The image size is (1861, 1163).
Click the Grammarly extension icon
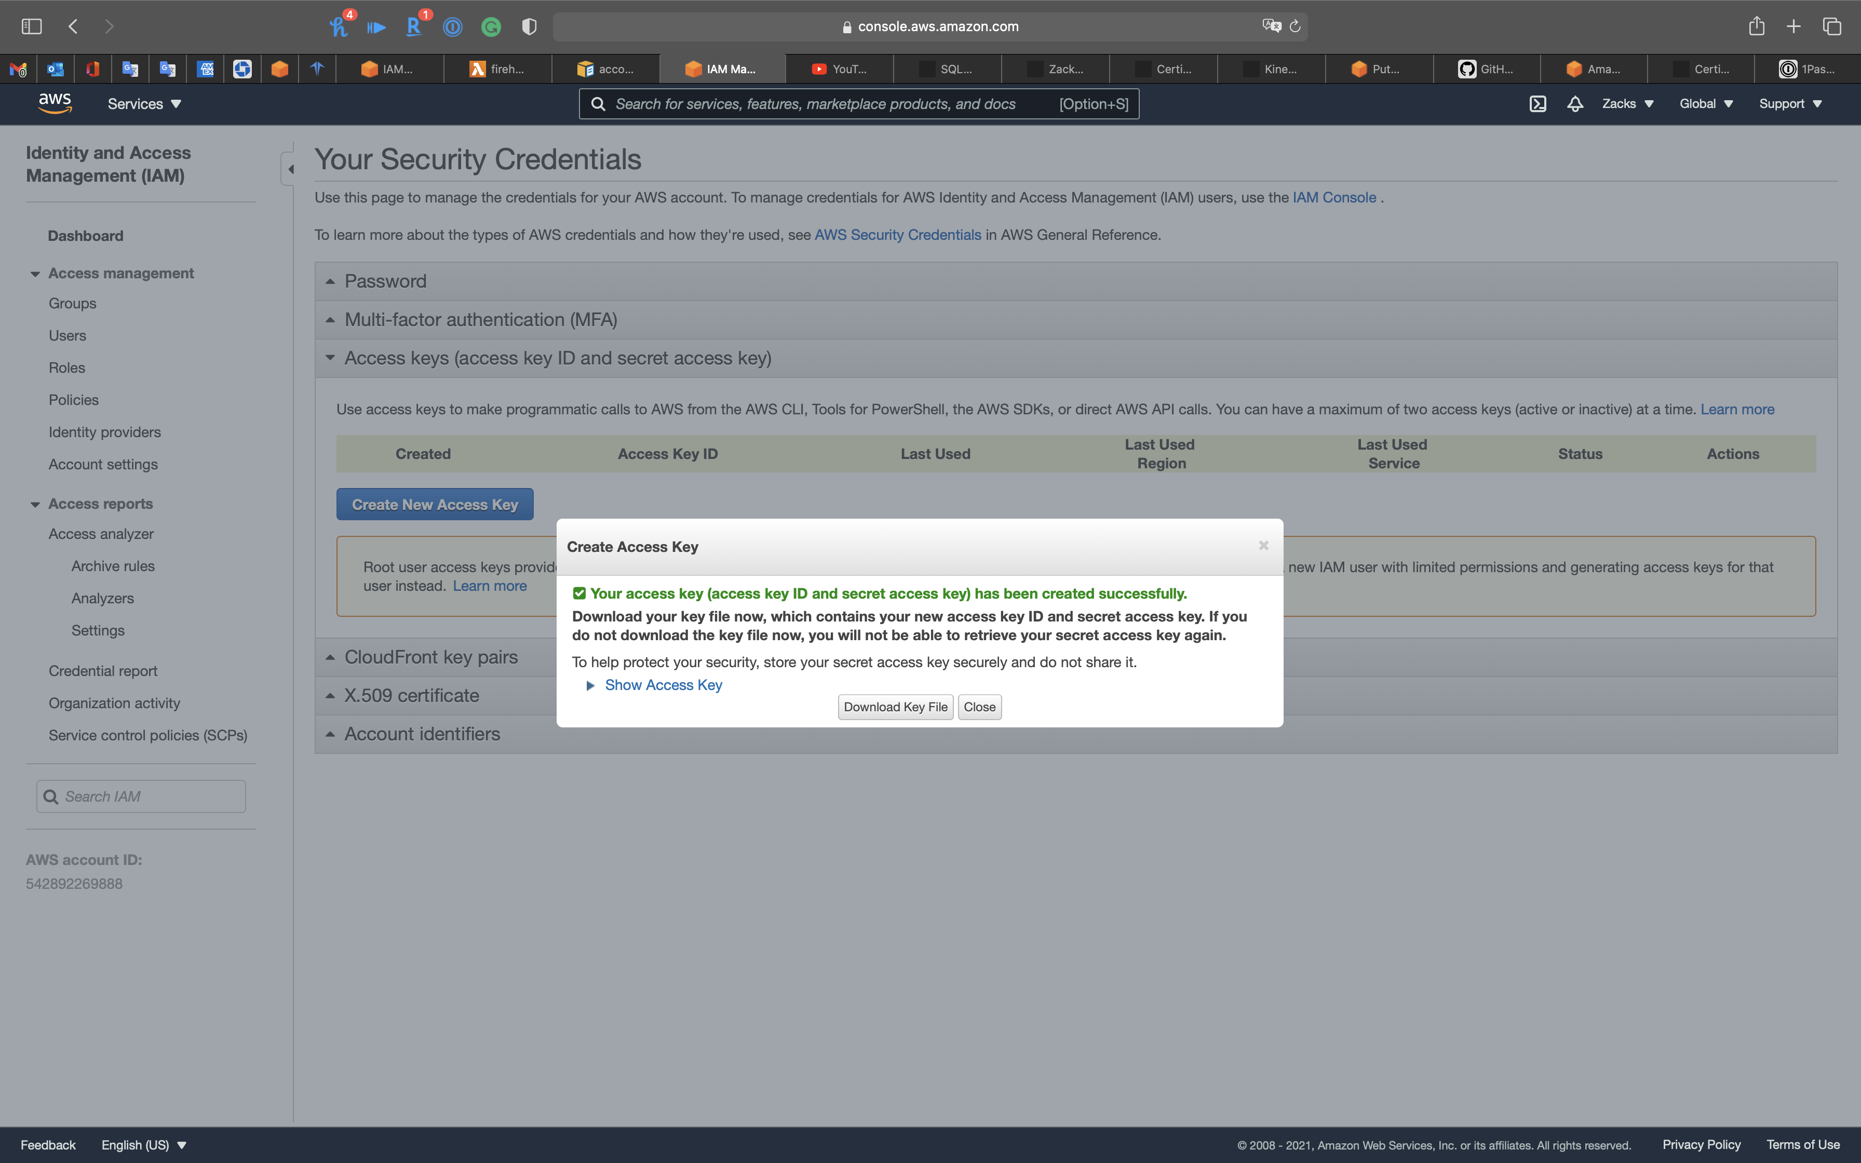click(x=491, y=27)
